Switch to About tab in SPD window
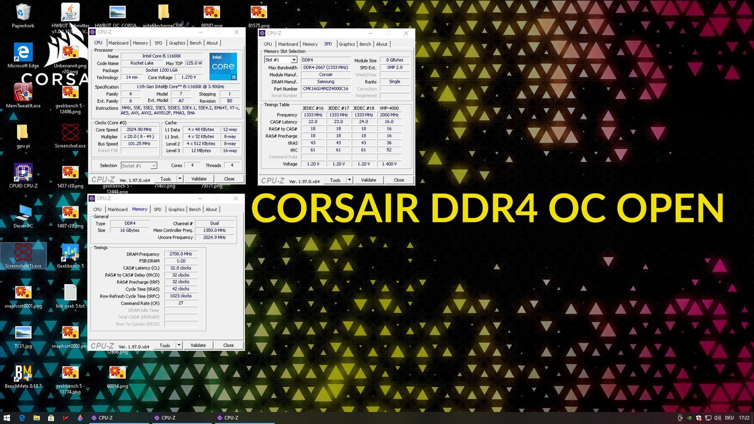 382,44
